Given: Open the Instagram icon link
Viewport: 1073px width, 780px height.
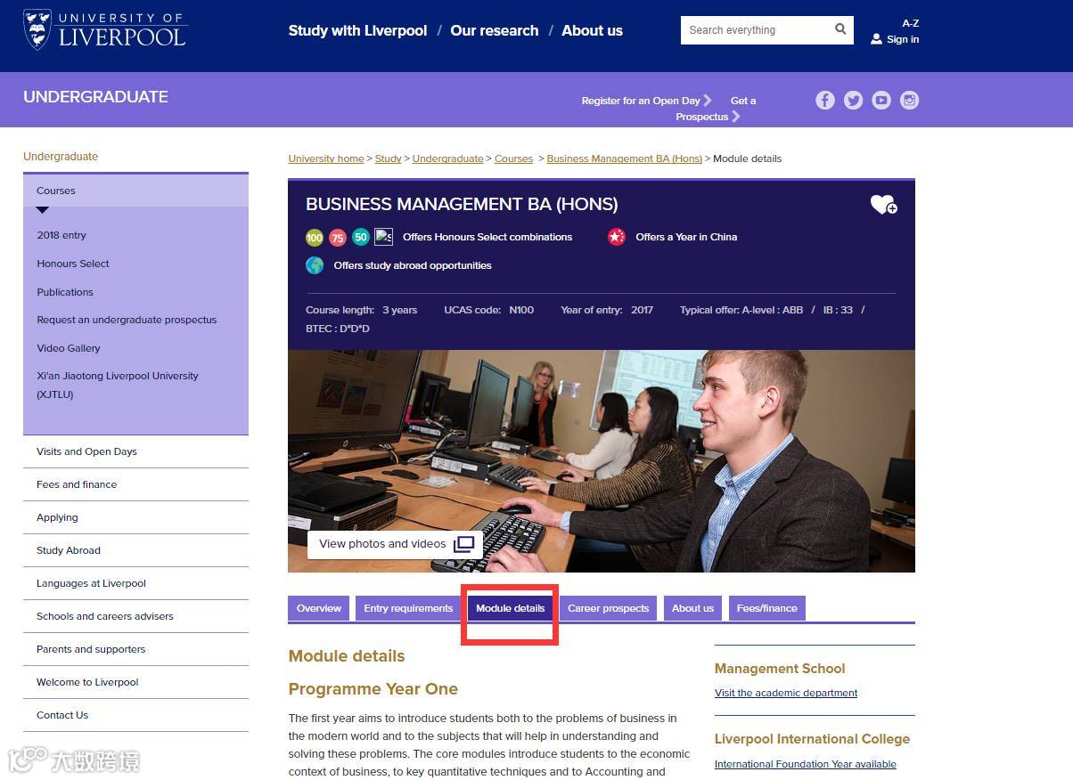Looking at the screenshot, I should [x=909, y=101].
